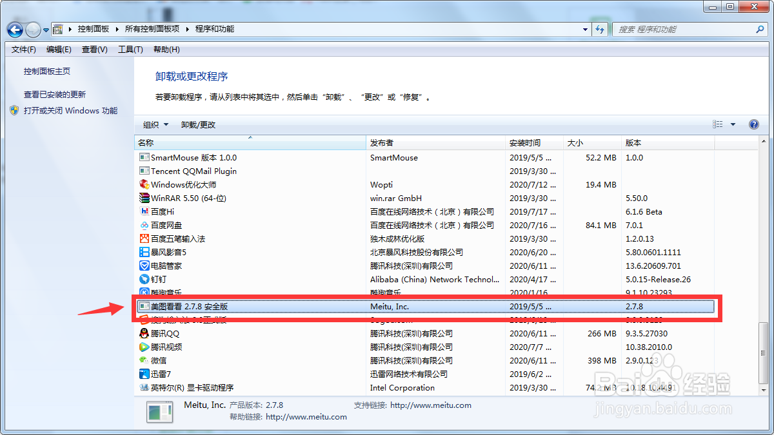Click the 百度Hi icon
Screen dimensions: 774x435
144,211
